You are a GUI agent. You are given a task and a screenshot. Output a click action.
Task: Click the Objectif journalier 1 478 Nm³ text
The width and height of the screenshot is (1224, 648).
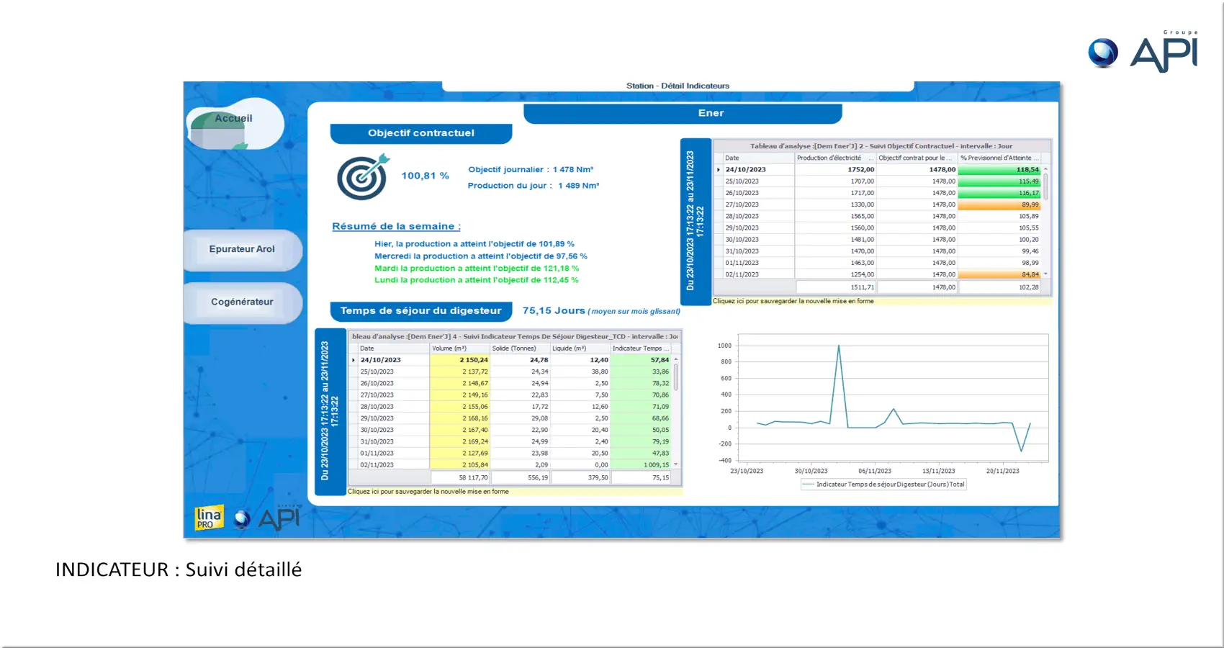(x=531, y=170)
